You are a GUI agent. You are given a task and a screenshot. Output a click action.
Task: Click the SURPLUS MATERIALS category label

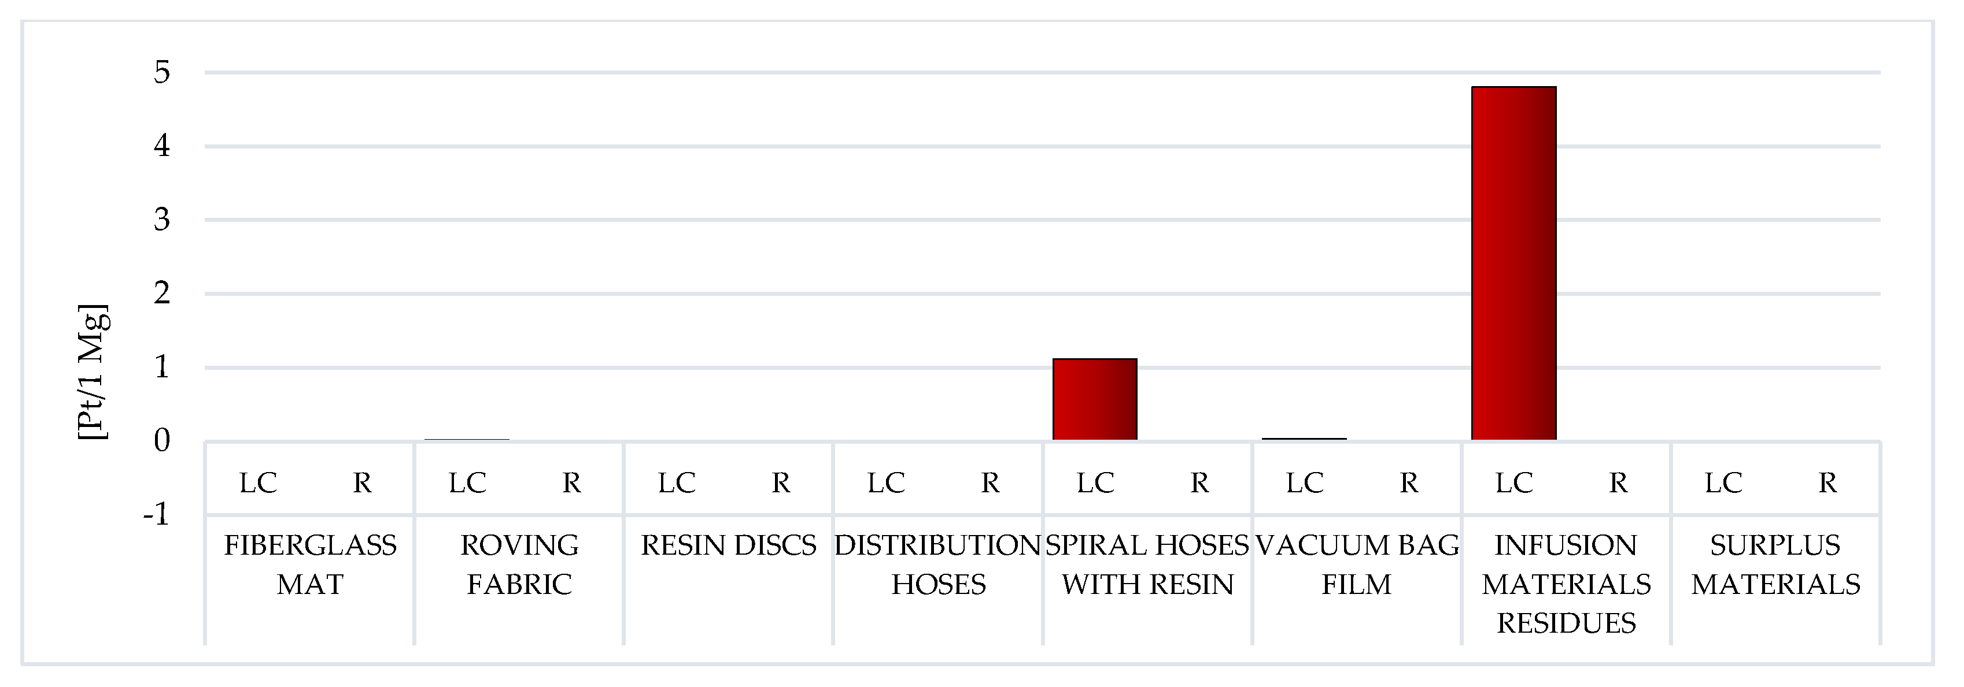[x=1775, y=565]
